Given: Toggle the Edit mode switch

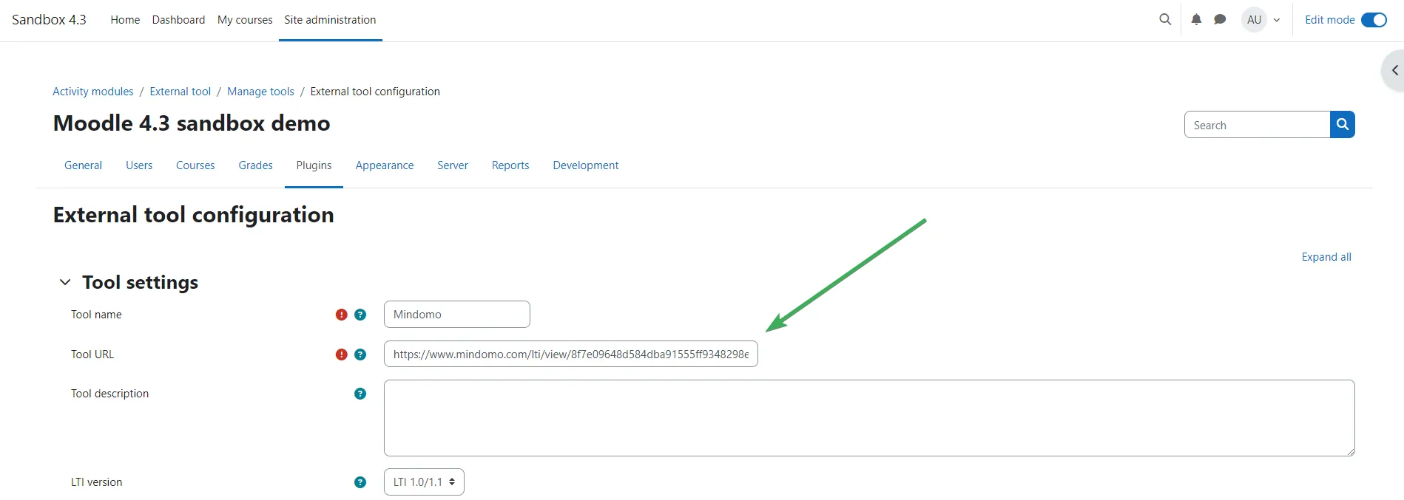Looking at the screenshot, I should pos(1374,20).
